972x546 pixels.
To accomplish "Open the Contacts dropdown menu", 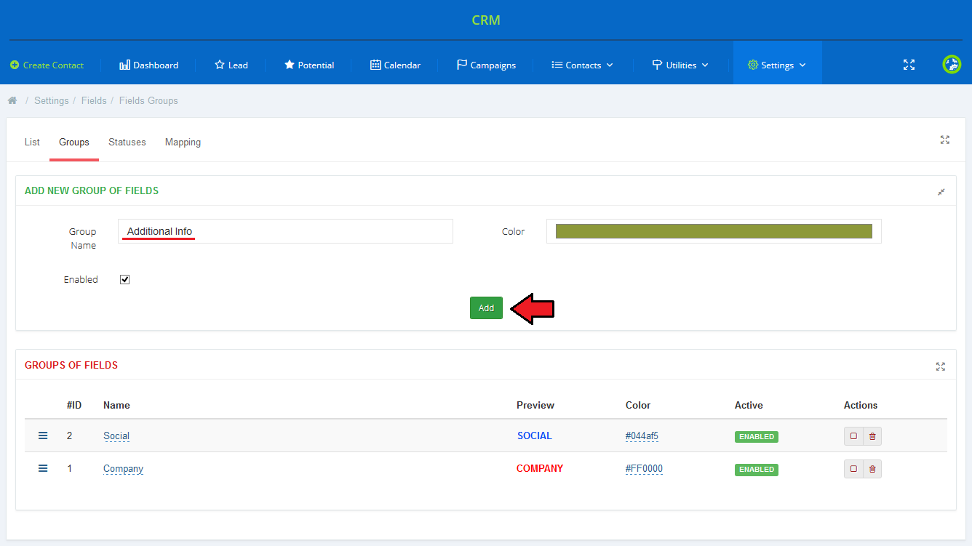I will (582, 65).
